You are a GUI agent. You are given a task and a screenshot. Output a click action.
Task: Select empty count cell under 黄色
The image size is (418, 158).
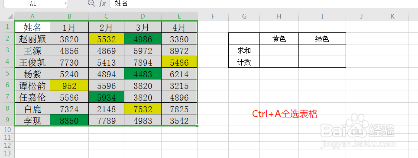click(279, 62)
